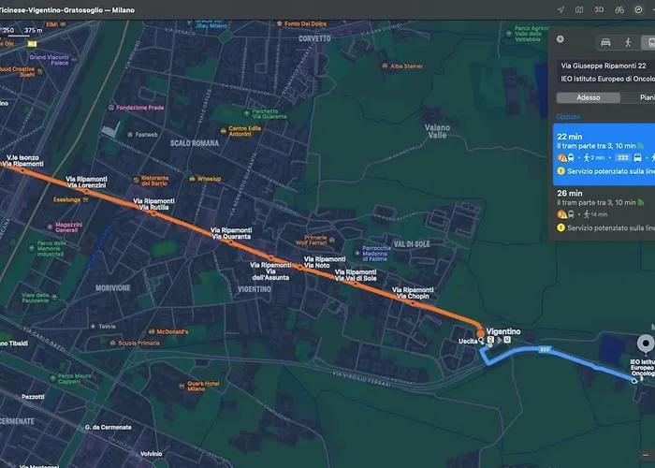Click the VIGENTINO neighborhood label

[x=254, y=289]
